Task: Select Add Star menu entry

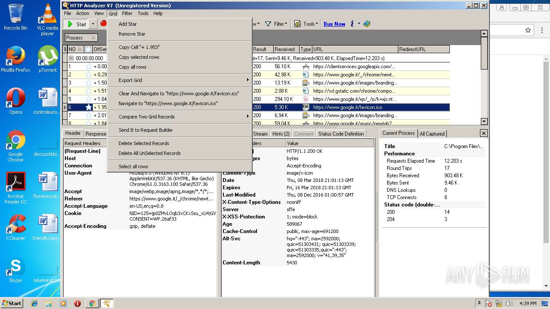Action: [x=179, y=24]
